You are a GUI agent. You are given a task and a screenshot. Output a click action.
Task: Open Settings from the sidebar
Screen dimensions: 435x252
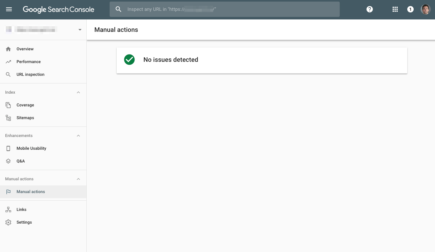click(x=43, y=222)
